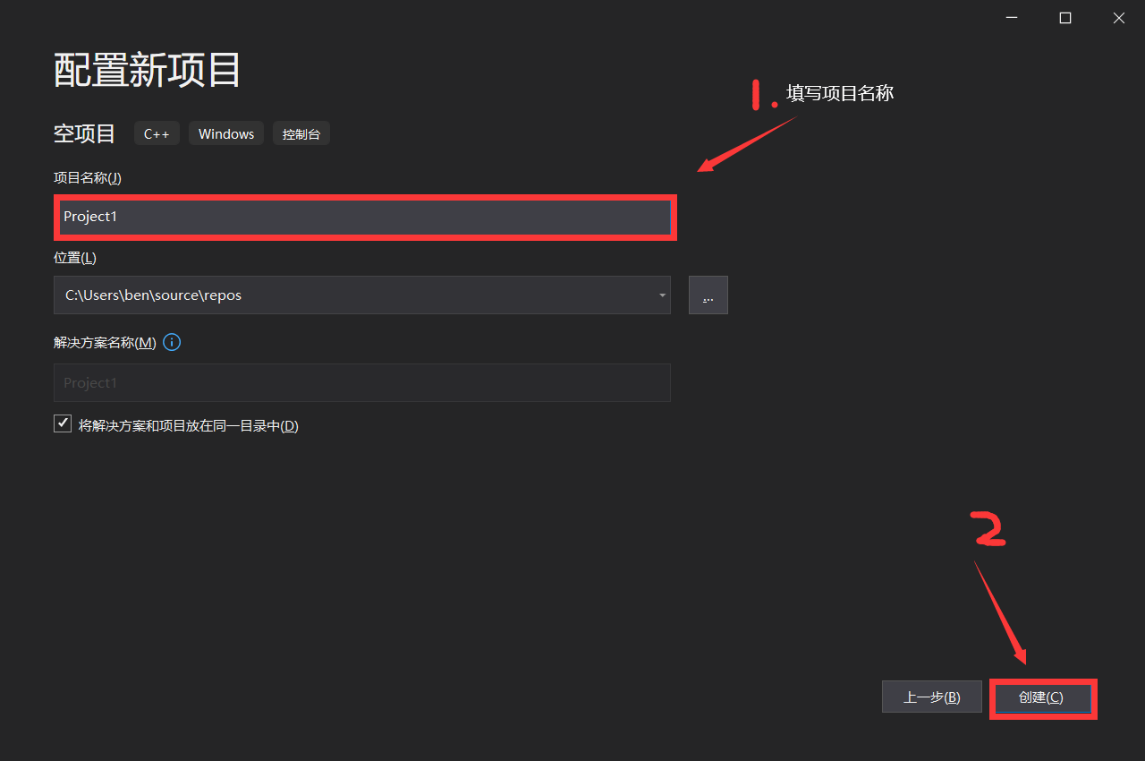Expand the 位置 location dropdown arrow
This screenshot has height=761, width=1145.
pos(661,295)
